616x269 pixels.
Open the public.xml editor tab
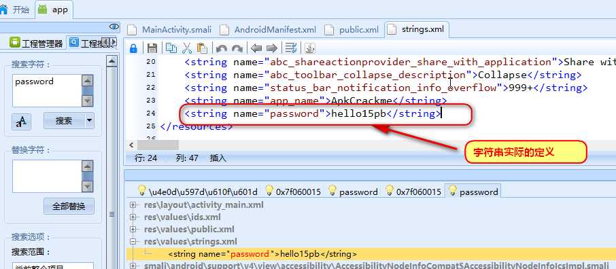pyautogui.click(x=352, y=29)
